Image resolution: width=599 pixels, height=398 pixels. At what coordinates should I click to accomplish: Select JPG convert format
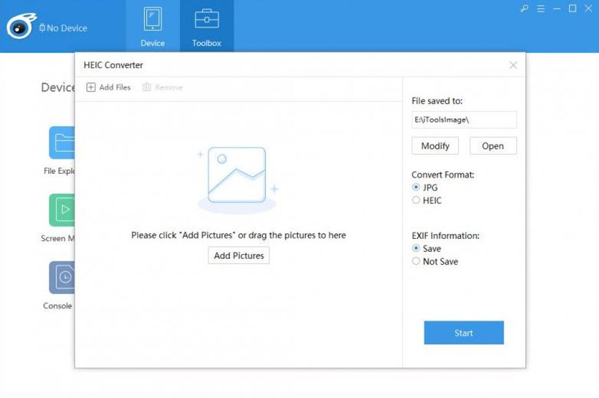click(416, 187)
